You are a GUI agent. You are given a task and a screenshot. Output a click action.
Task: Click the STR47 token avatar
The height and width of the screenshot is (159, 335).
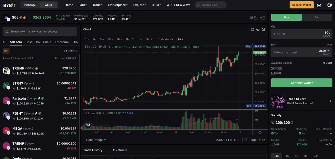pyautogui.click(x=6, y=86)
